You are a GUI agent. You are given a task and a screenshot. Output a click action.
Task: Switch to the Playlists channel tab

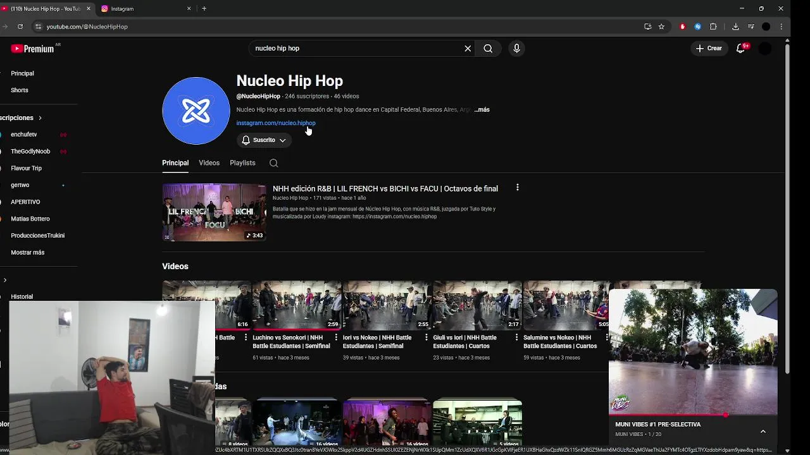coord(242,163)
